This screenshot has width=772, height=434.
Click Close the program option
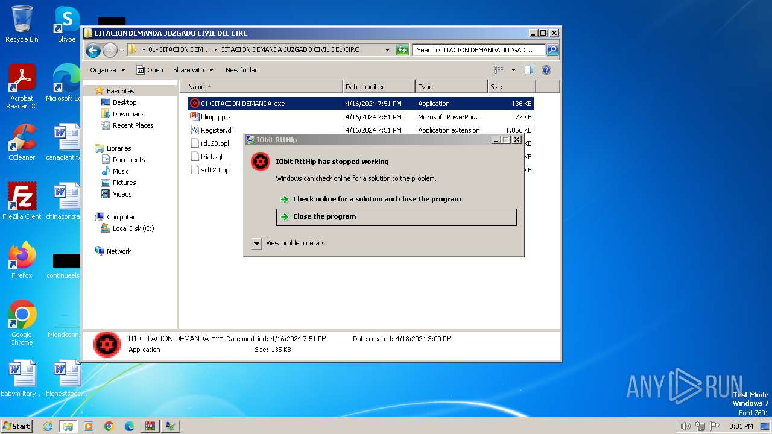[x=396, y=217]
